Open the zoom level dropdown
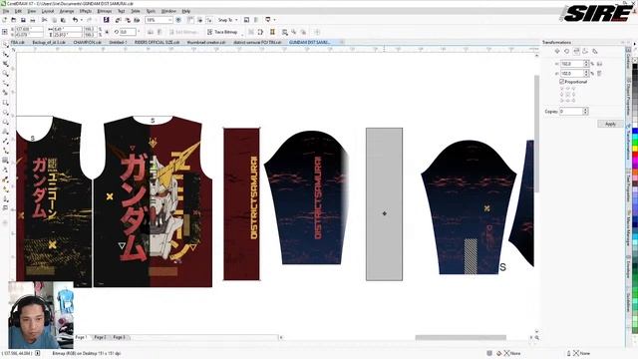The height and width of the screenshot is (359, 638). point(169,20)
